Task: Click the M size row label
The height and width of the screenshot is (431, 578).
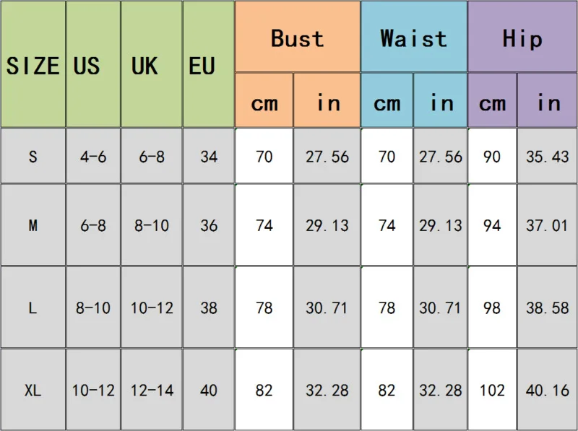Action: (33, 225)
